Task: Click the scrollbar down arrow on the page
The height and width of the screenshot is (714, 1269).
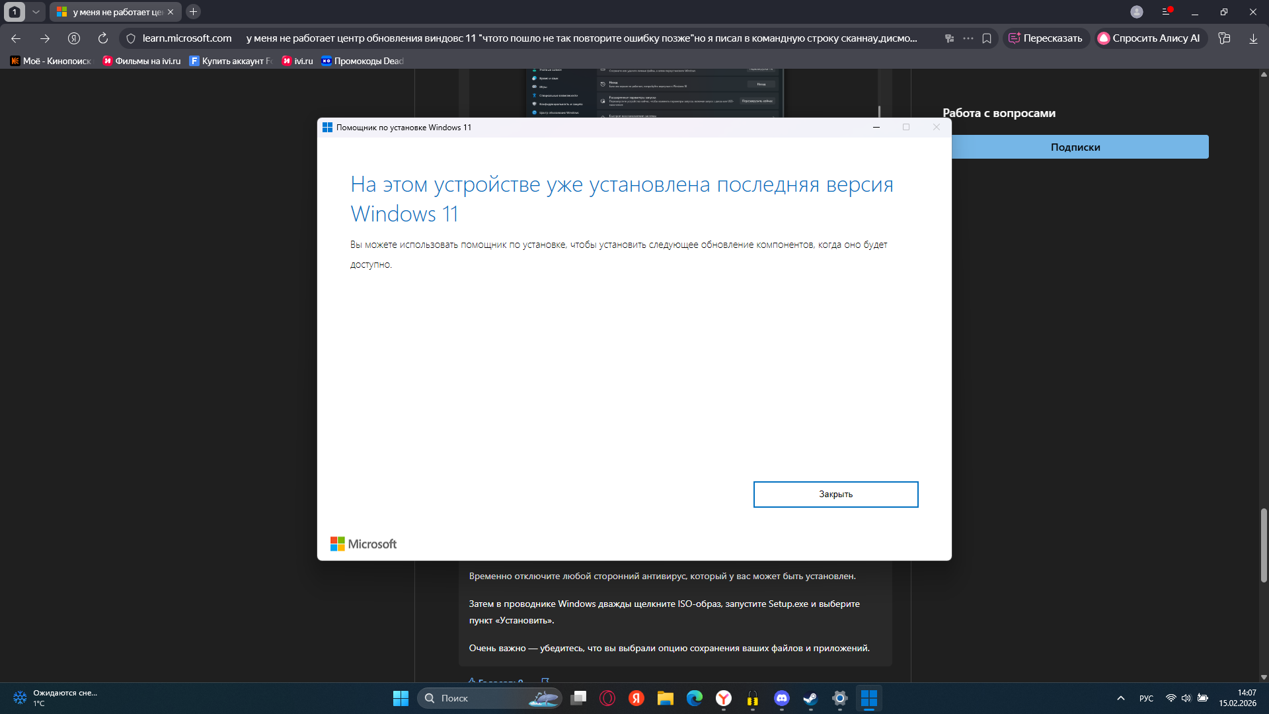Action: coord(1264,677)
